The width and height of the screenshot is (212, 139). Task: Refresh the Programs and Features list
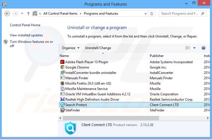coord(152,14)
